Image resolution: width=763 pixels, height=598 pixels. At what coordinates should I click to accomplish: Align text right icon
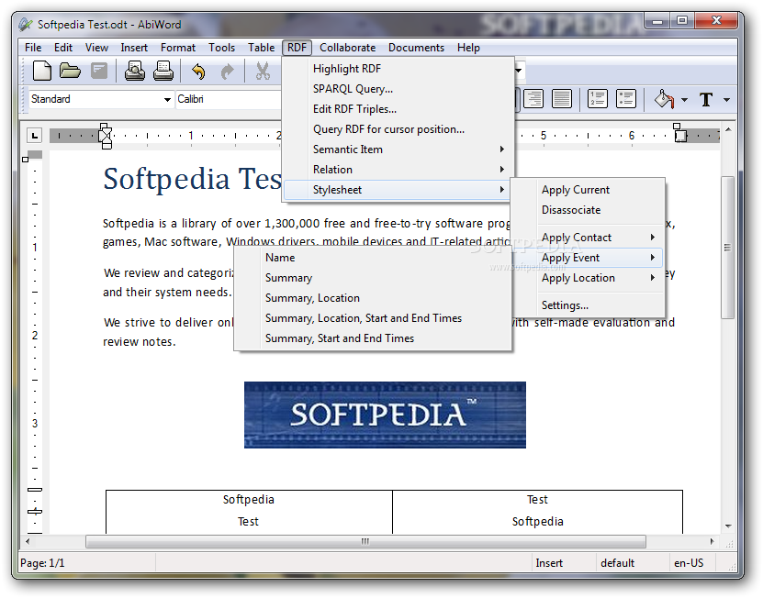click(533, 99)
